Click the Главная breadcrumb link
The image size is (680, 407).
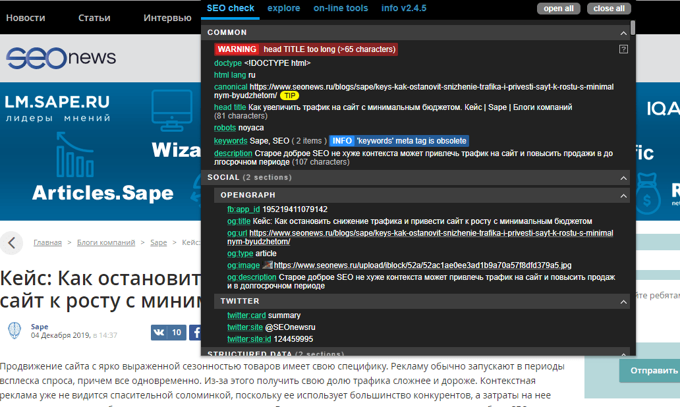47,242
